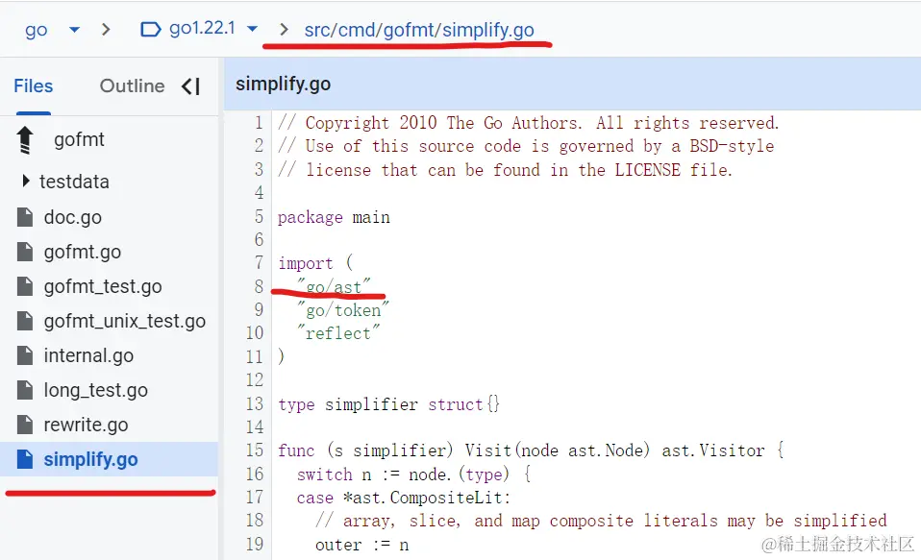The height and width of the screenshot is (560, 921).
Task: Click the file icon beside gofmt_unix_test.go
Action: coord(25,321)
